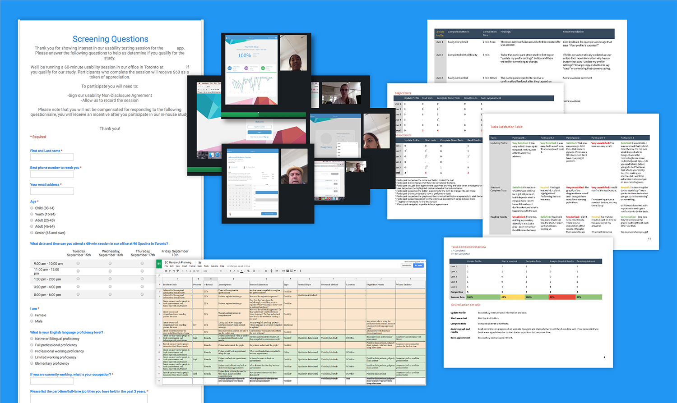Select the Research Question header cell
The height and width of the screenshot is (403, 677).
pos(266,285)
